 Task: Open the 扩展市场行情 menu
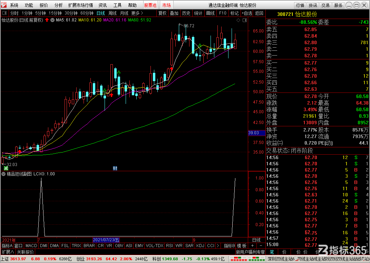tap(80, 5)
